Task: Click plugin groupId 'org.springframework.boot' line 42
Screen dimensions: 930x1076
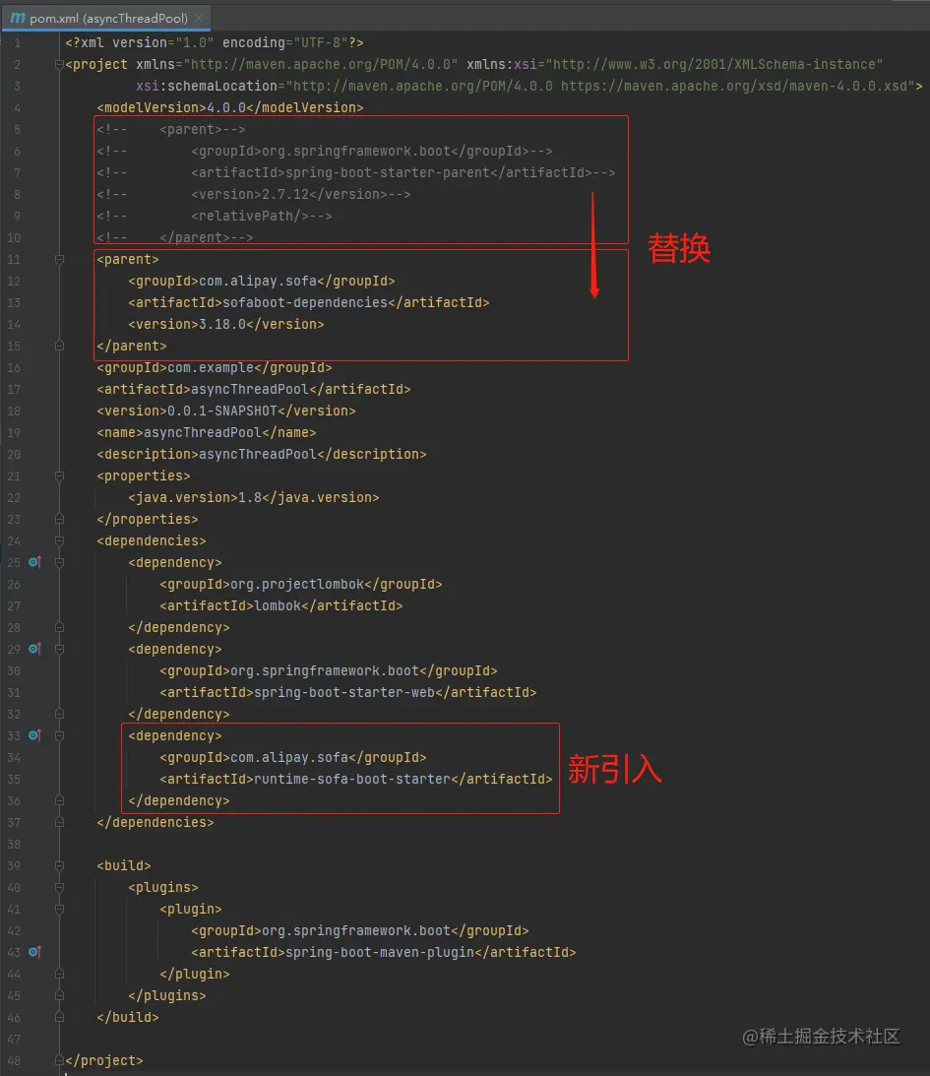Action: [356, 930]
